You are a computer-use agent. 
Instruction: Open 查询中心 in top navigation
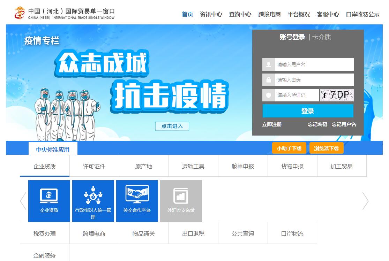click(240, 14)
